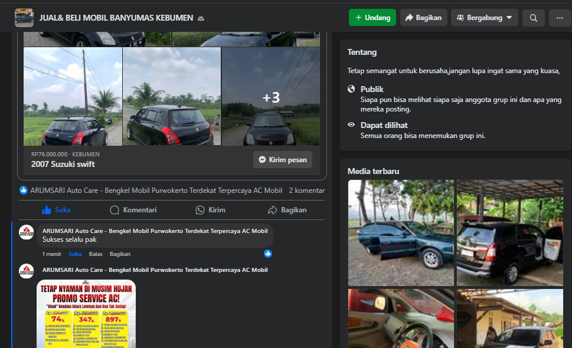Open car by house media thumbnail

point(510,319)
